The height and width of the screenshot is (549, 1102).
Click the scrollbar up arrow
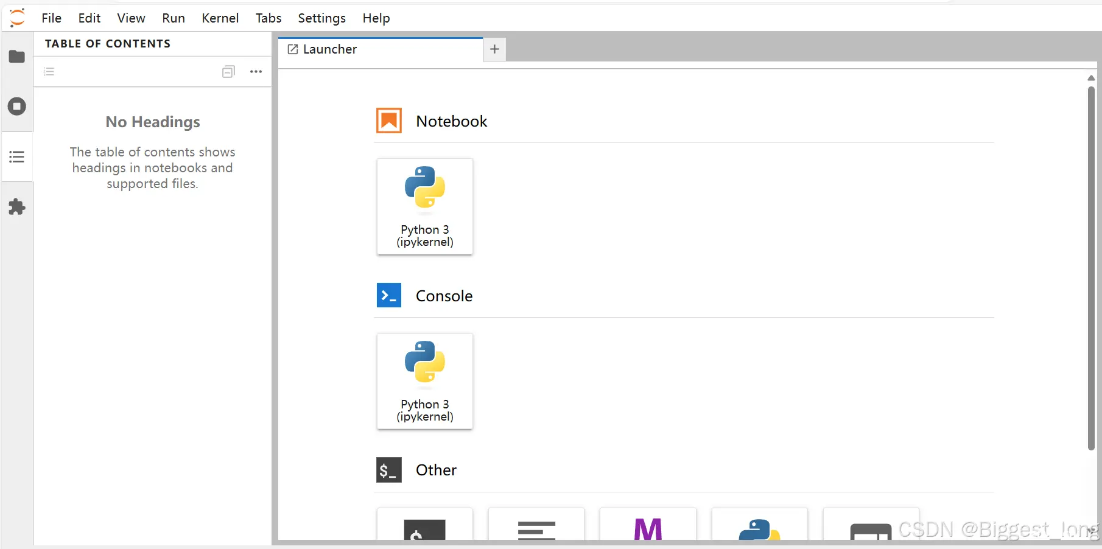point(1091,78)
